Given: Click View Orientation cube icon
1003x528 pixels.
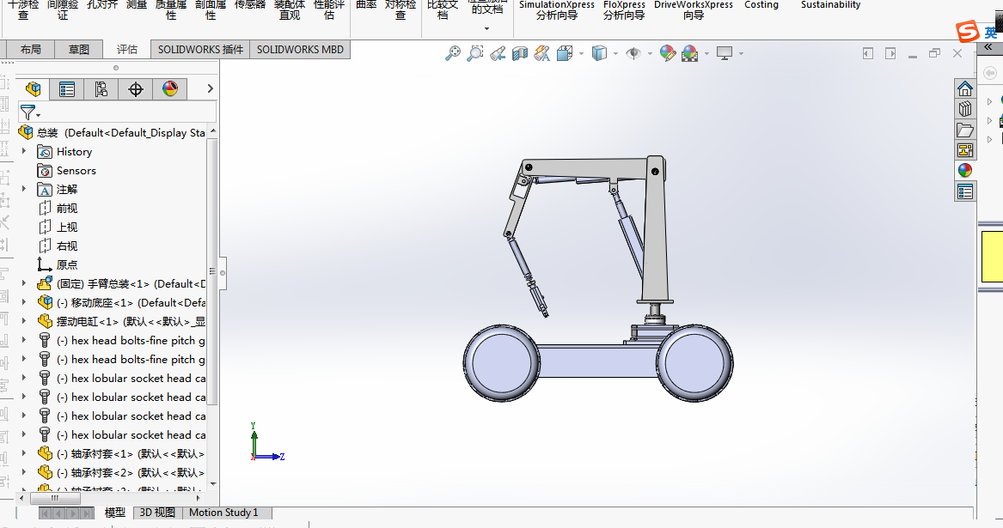Looking at the screenshot, I should coord(564,54).
